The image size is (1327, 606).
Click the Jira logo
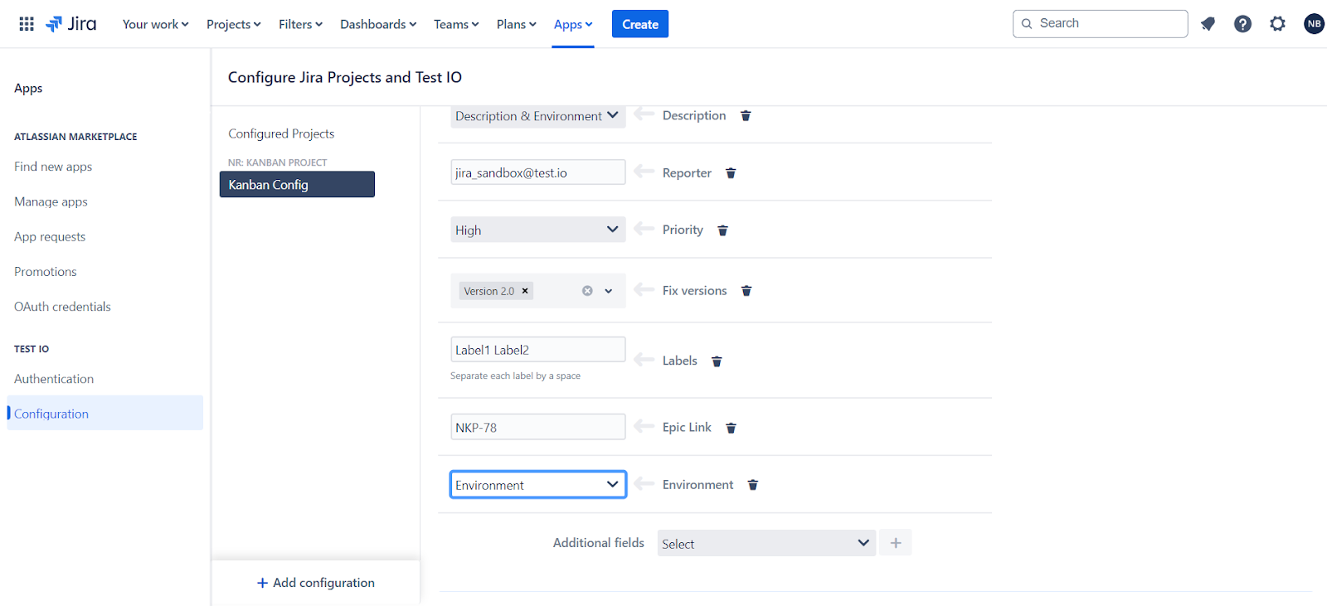pyautogui.click(x=71, y=24)
